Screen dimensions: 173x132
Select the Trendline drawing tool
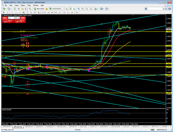pyautogui.click(x=20, y=12)
